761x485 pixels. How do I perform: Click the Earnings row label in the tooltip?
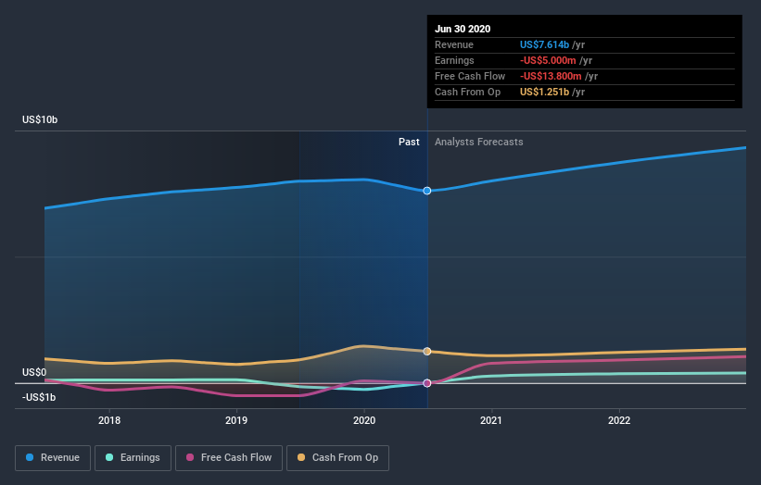(x=454, y=60)
